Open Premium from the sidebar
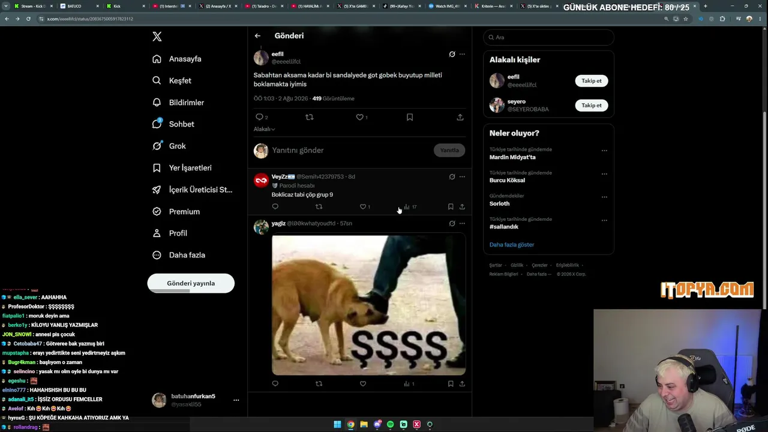The width and height of the screenshot is (768, 432). [x=176, y=211]
